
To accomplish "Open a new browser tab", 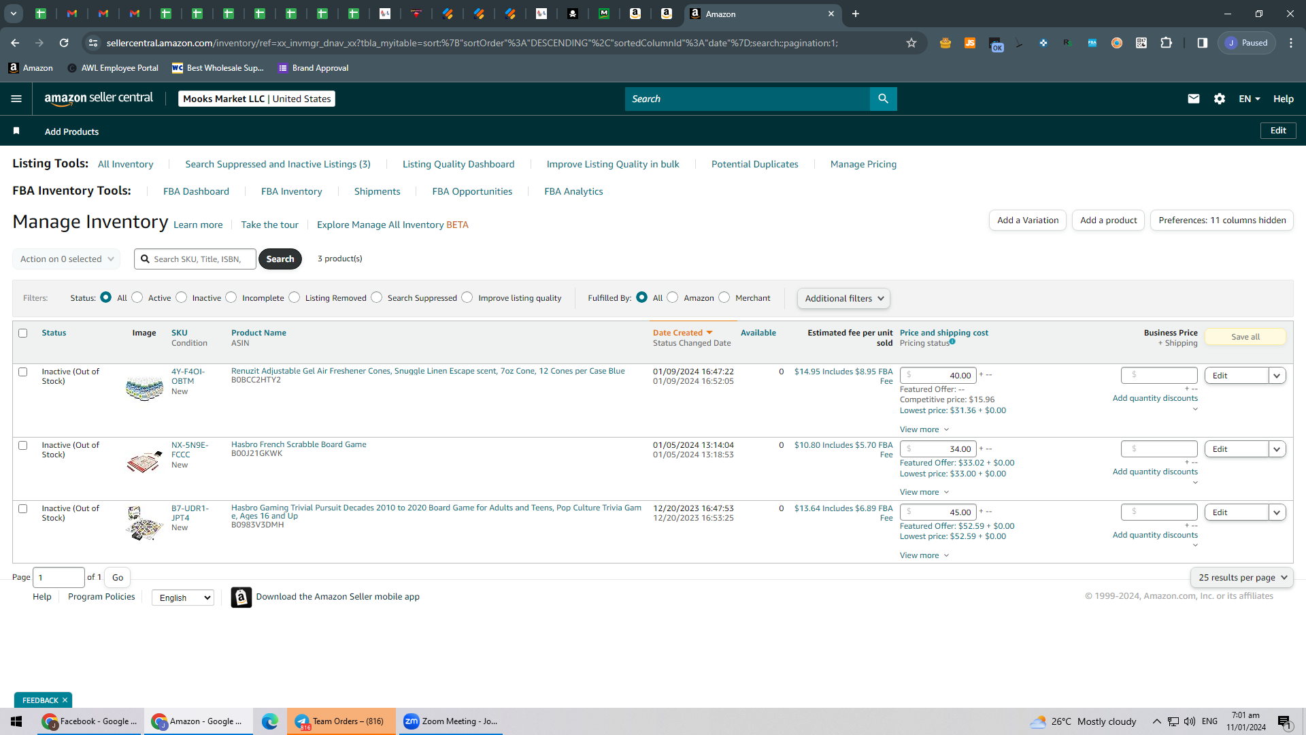I will point(856,14).
